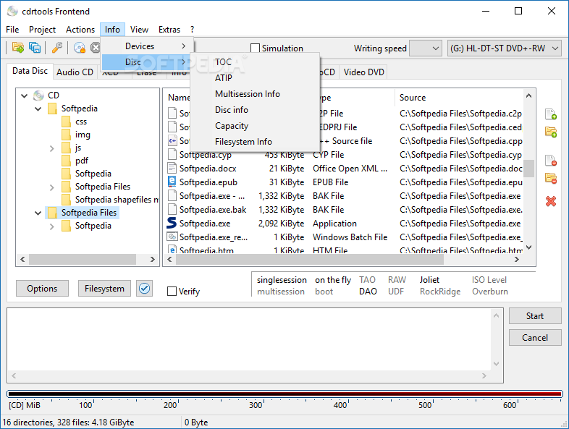Click the img folder icon
The height and width of the screenshot is (429, 569).
tap(66, 135)
